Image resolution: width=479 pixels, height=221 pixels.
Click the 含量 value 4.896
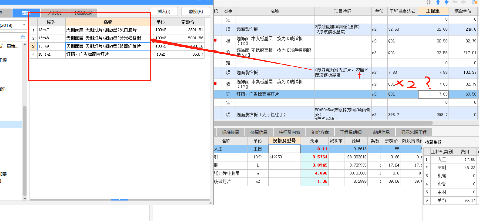(x=315, y=173)
